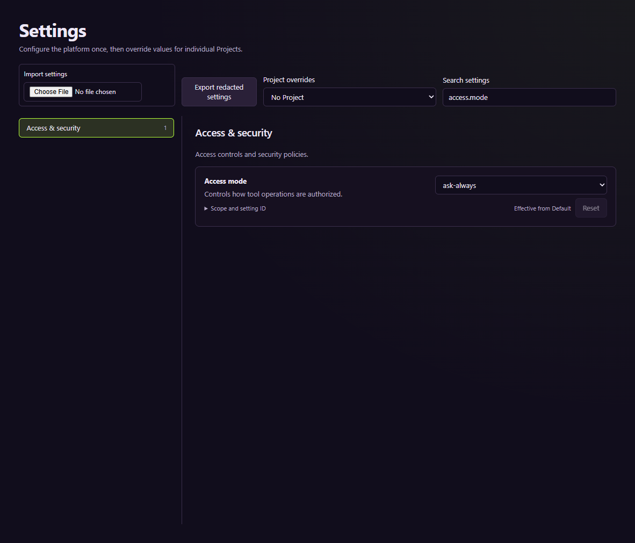Click the Settings page title

coord(53,31)
